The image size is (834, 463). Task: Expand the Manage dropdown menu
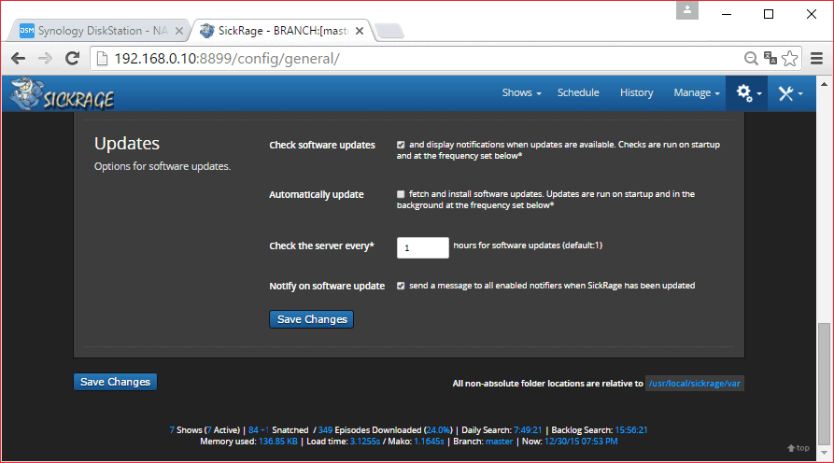(x=696, y=93)
